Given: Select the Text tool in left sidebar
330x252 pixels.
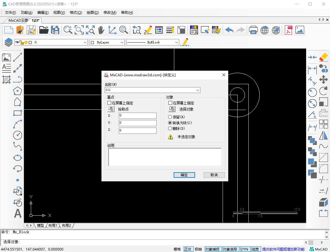Looking at the screenshot, I should click(18, 213).
